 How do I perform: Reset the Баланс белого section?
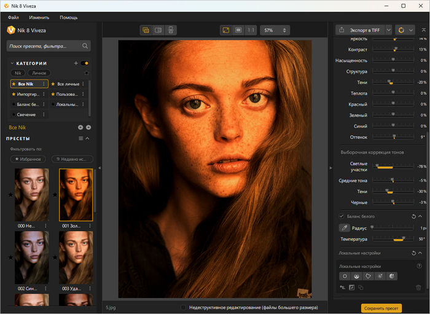413,216
